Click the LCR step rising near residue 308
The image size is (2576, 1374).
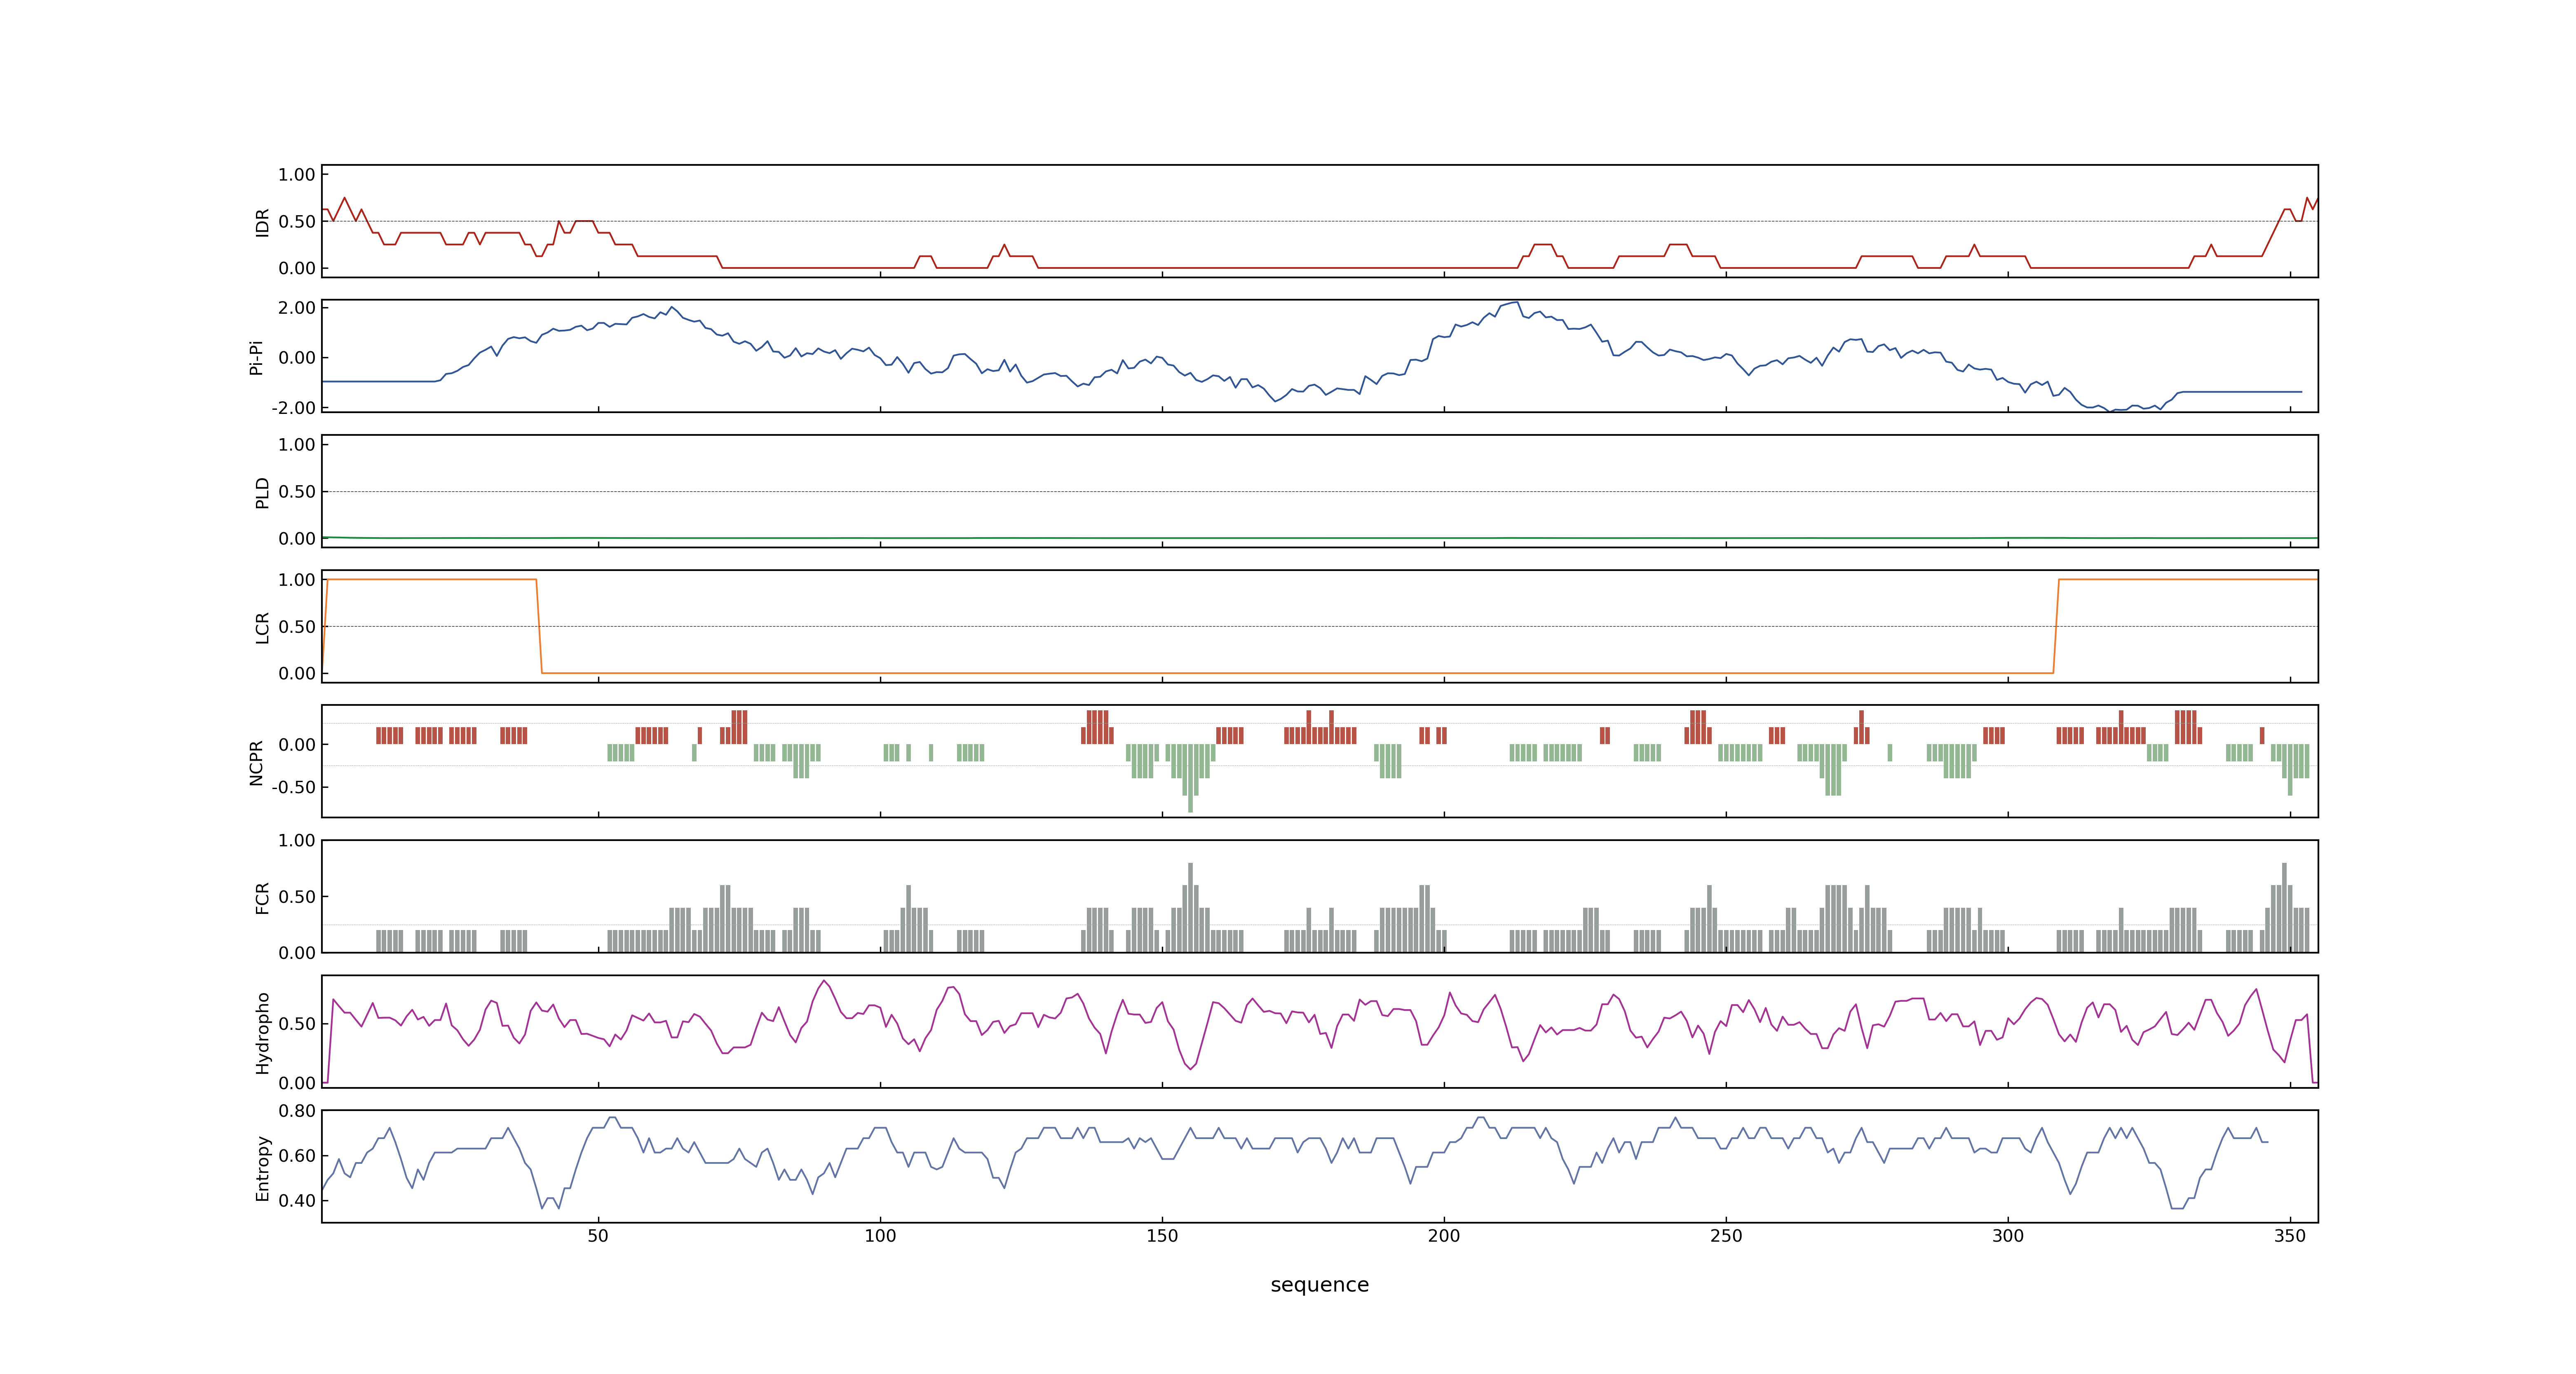pyautogui.click(x=2056, y=626)
